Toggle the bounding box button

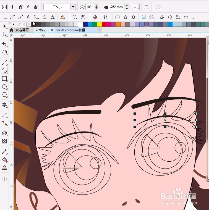click(x=147, y=7)
